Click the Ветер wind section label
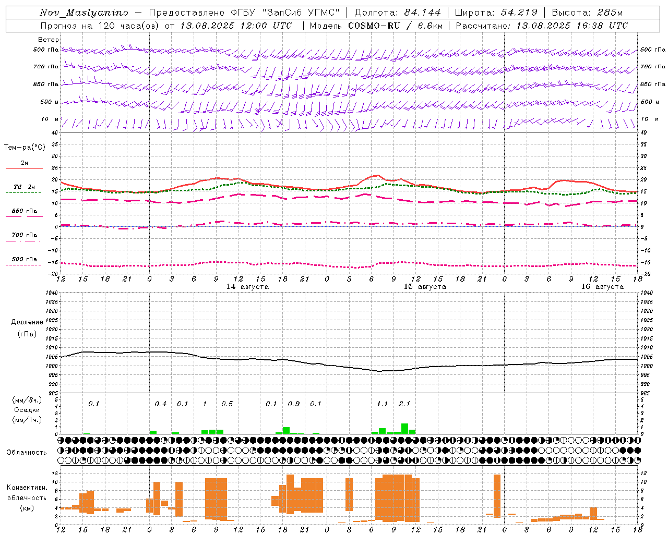This screenshot has height=534, width=668. (48, 40)
